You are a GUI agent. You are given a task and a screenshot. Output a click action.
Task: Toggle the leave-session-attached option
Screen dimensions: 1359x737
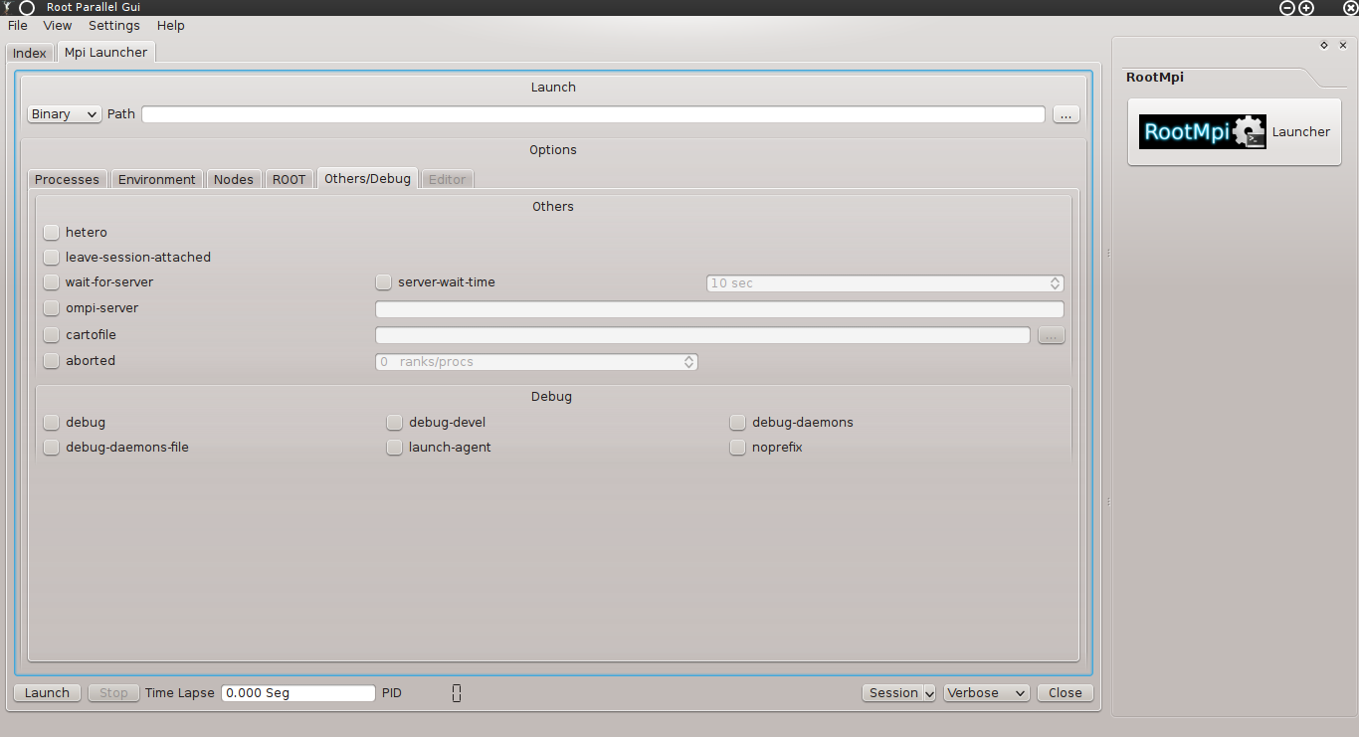pyautogui.click(x=52, y=258)
